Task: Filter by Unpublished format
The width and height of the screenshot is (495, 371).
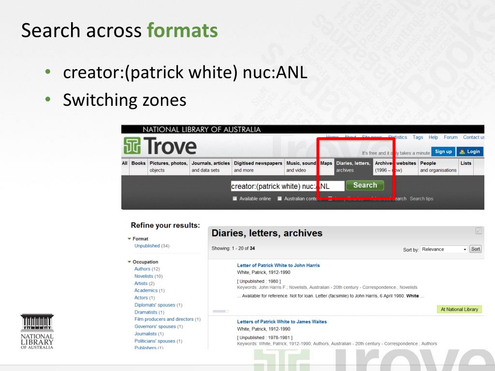Action: pyautogui.click(x=147, y=246)
